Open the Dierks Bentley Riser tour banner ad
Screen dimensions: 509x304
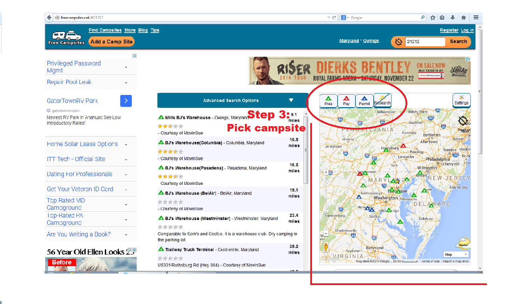(360, 71)
